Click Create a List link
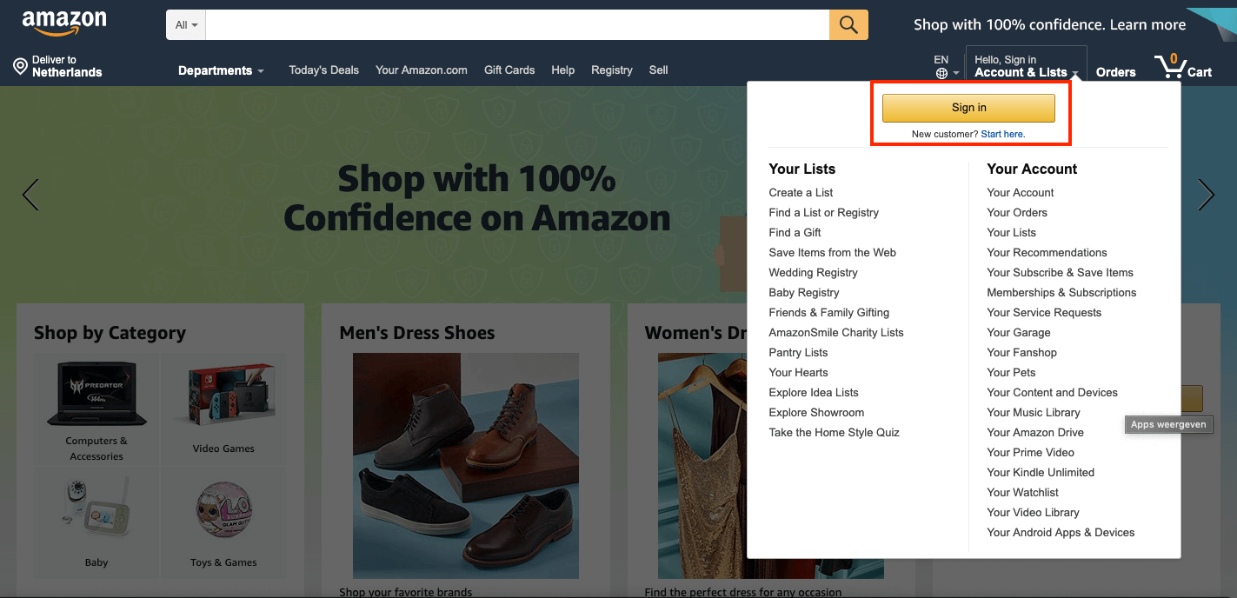1237x598 pixels. pos(801,192)
